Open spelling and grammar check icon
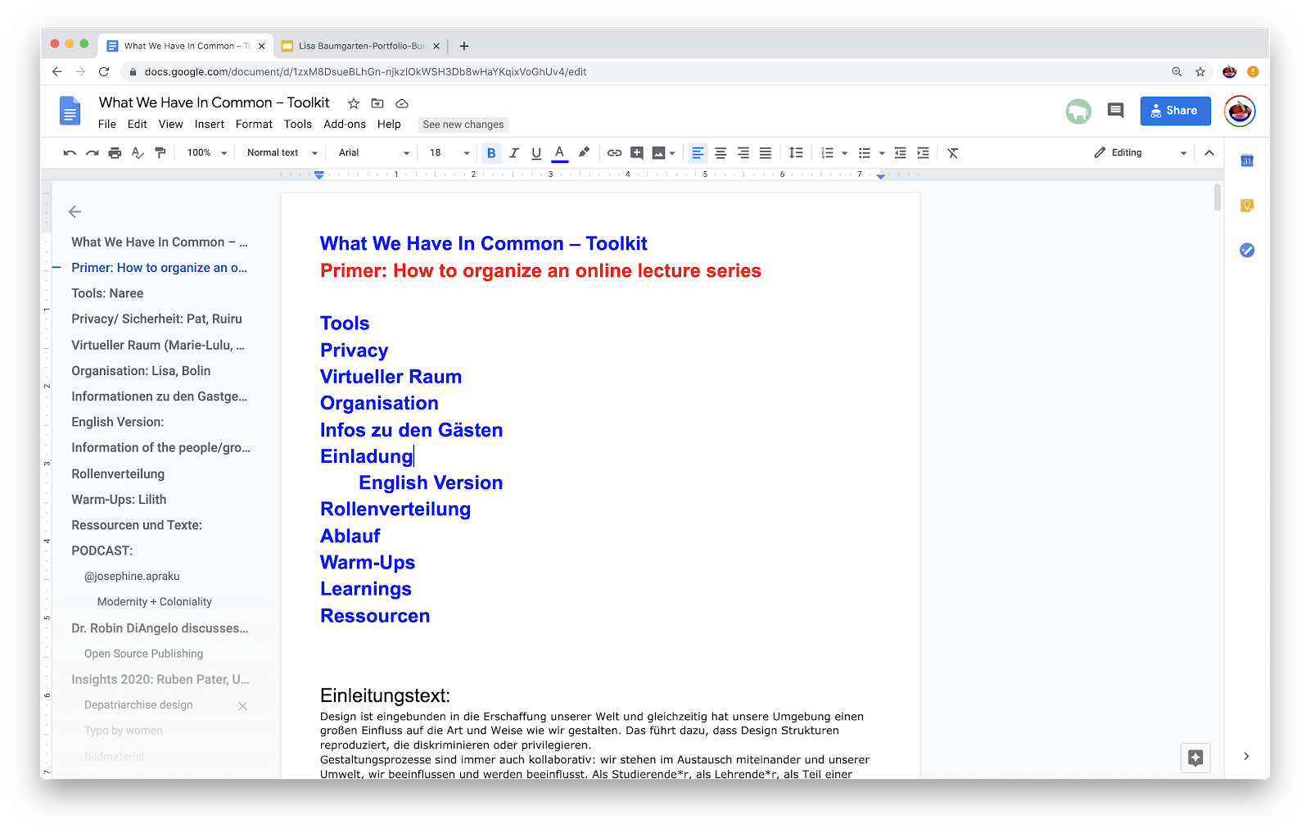1310x833 pixels. 138,153
